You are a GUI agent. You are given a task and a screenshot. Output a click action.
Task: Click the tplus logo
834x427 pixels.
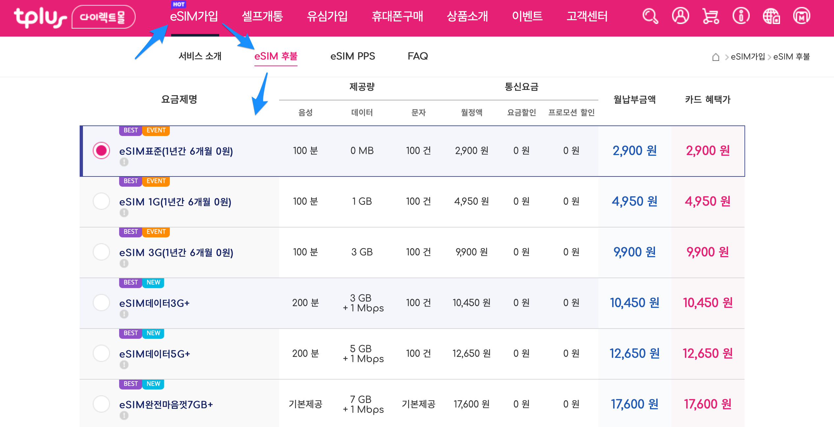coord(39,17)
